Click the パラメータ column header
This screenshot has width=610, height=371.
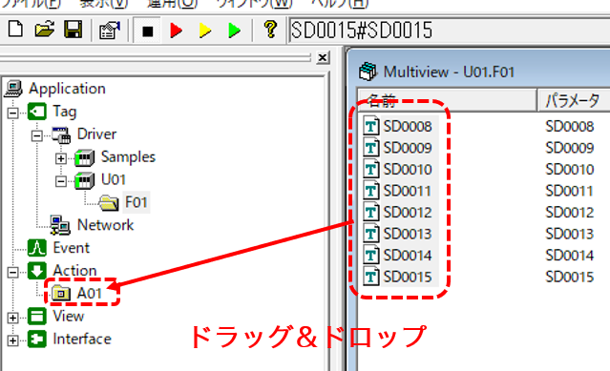(575, 100)
